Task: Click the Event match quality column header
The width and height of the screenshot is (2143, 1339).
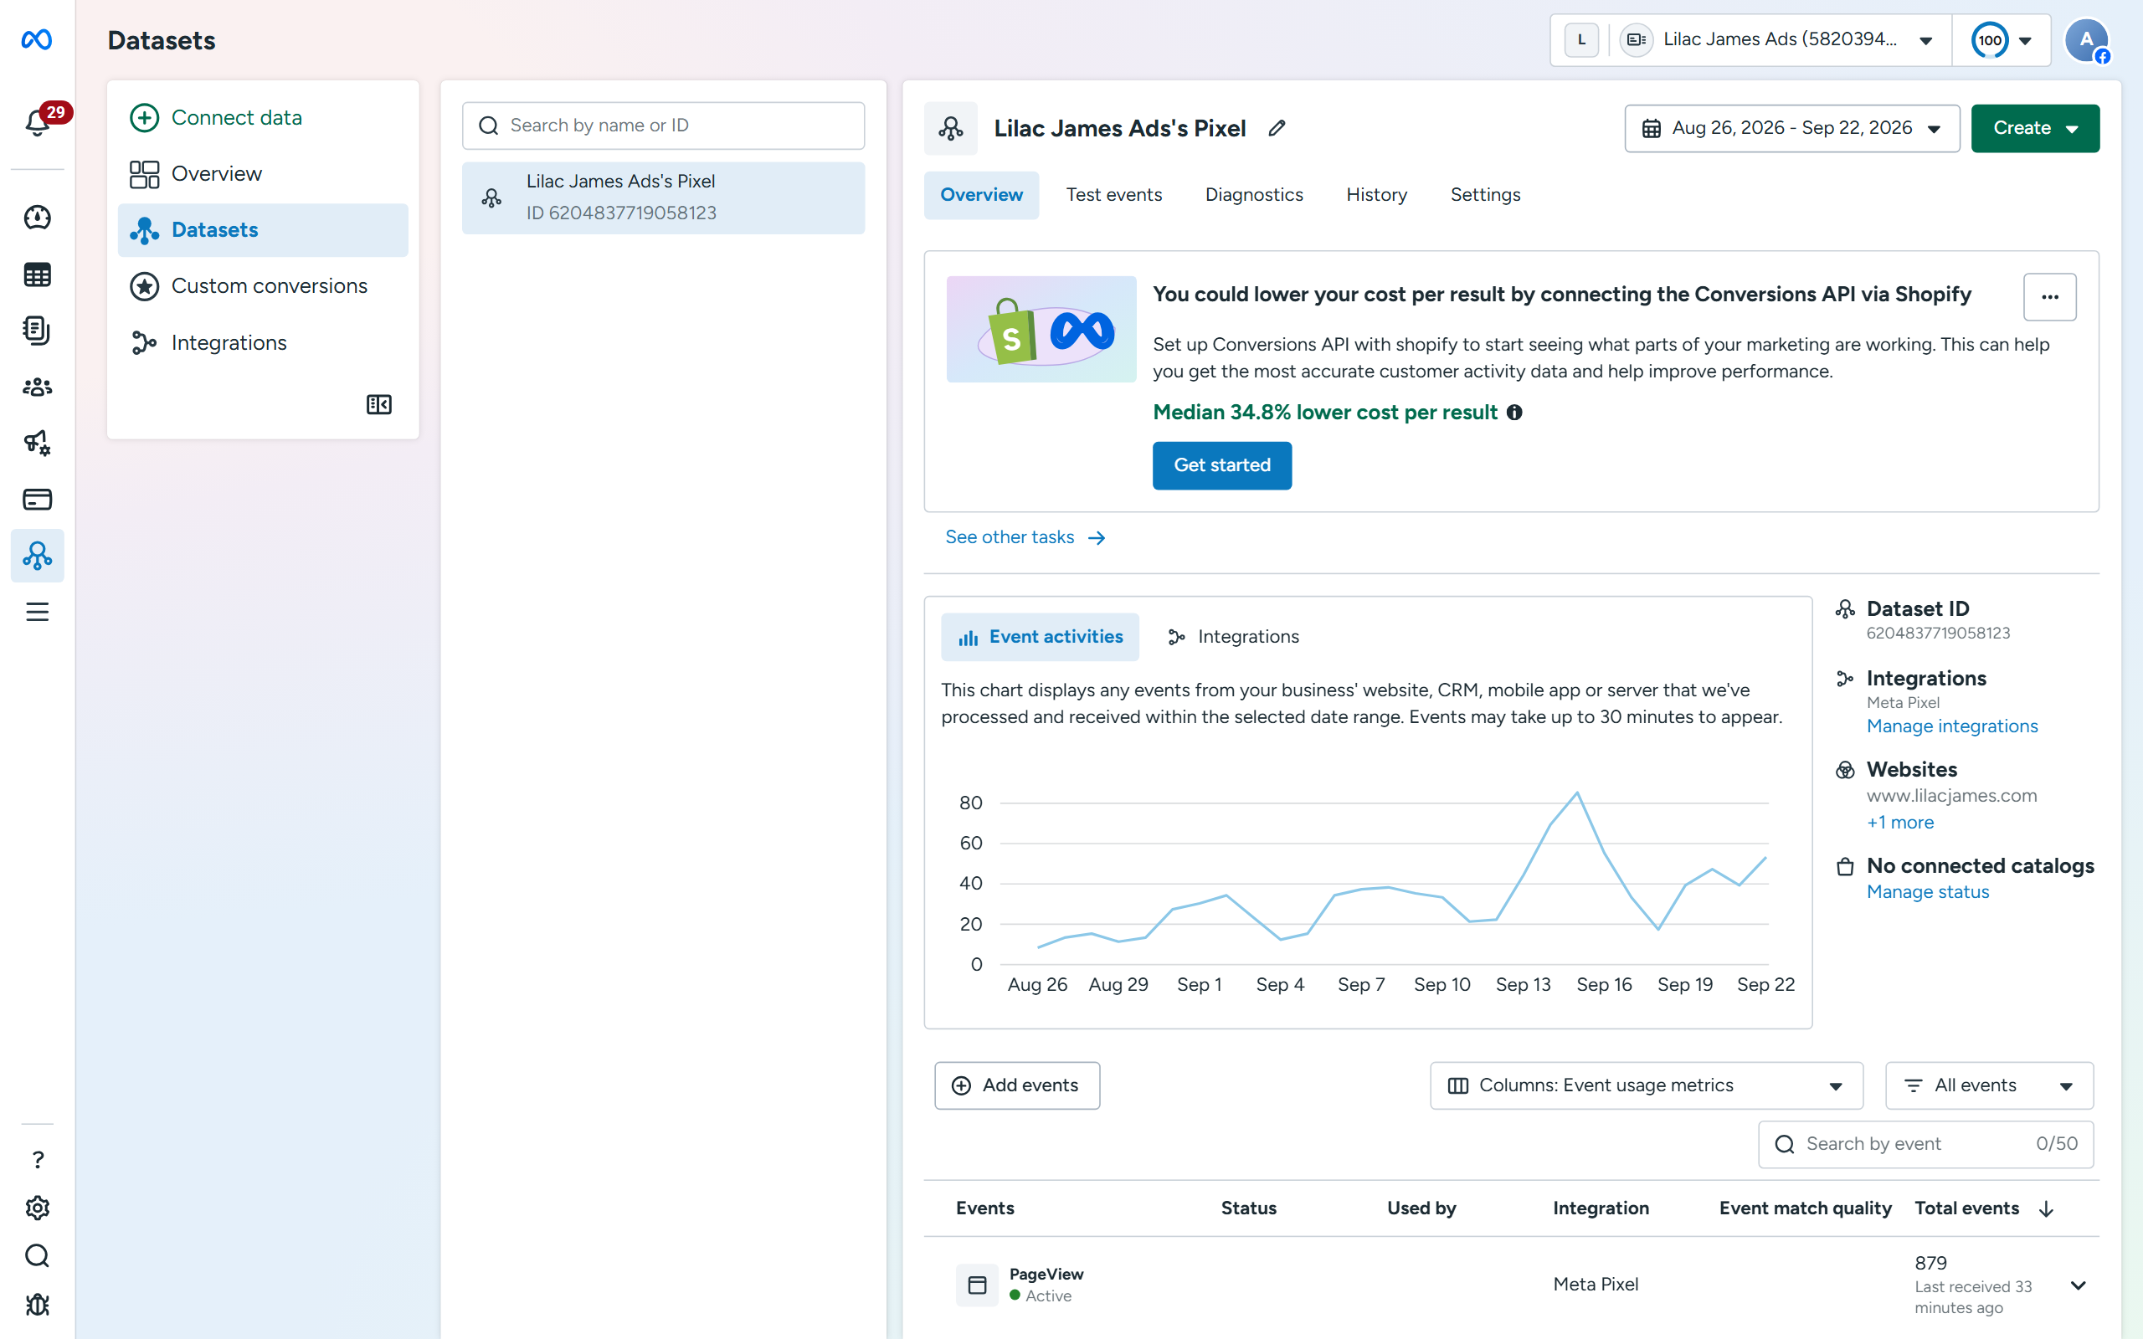Action: coord(1805,1208)
